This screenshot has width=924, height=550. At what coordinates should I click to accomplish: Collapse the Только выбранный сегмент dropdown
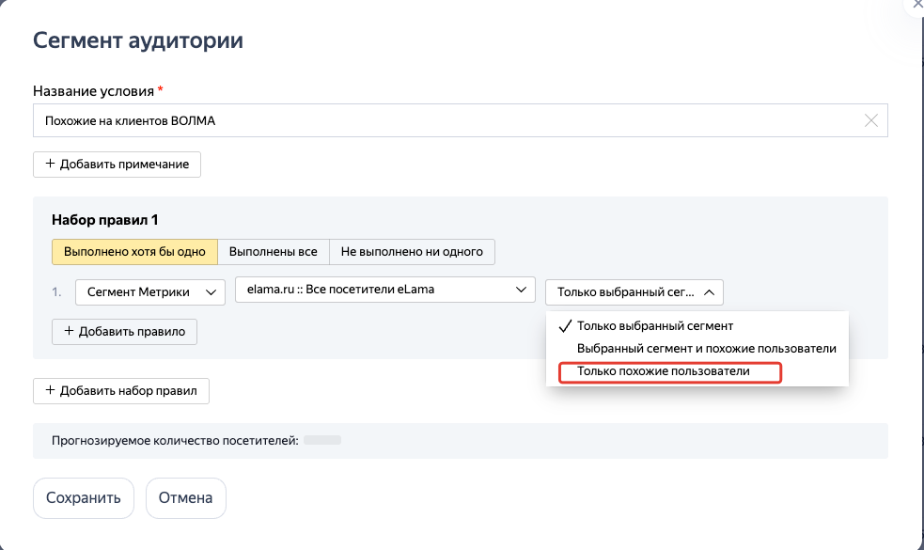point(633,291)
